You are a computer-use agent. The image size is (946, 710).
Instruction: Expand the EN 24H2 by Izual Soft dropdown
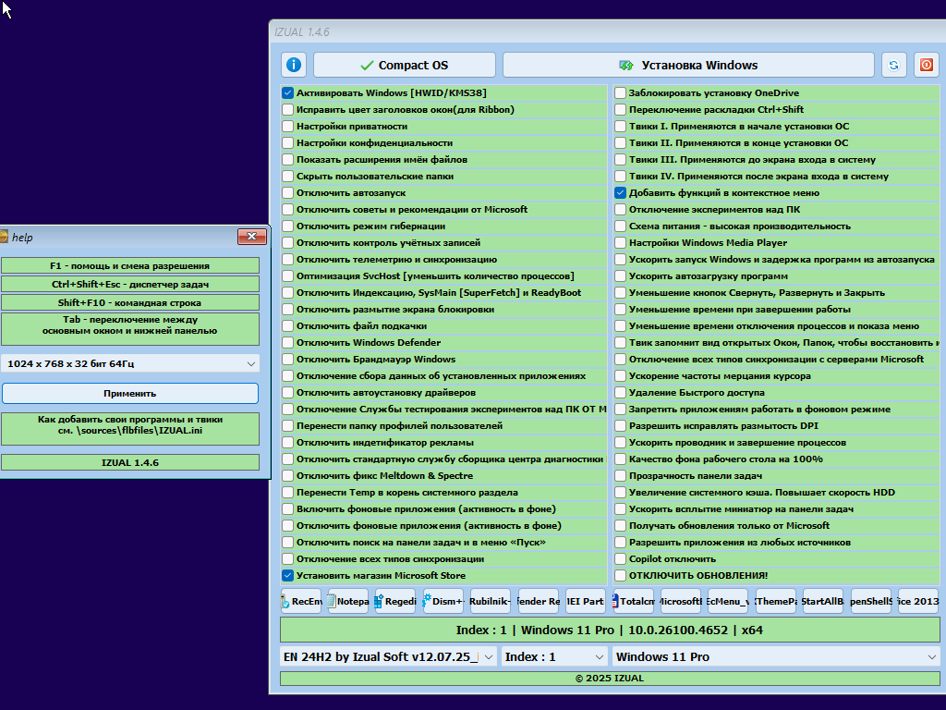point(388,656)
